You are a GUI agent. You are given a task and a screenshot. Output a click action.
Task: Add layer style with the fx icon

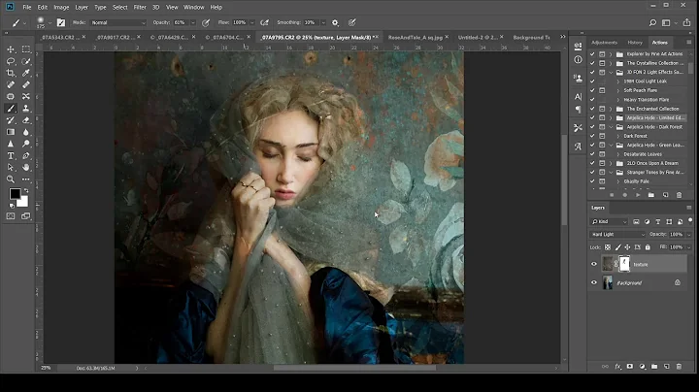pos(616,367)
